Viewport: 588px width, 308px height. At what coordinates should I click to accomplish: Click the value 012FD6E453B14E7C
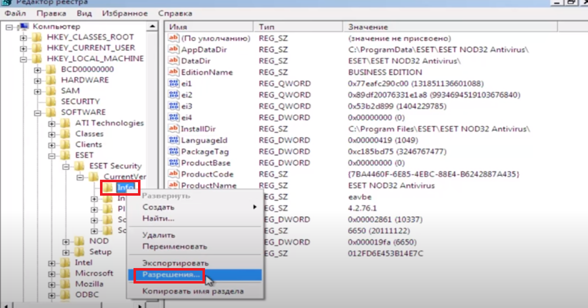click(x=385, y=254)
